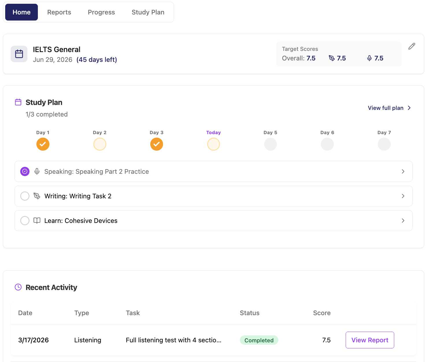The image size is (426, 362).
Task: Switch to the Home tab
Action: click(21, 12)
